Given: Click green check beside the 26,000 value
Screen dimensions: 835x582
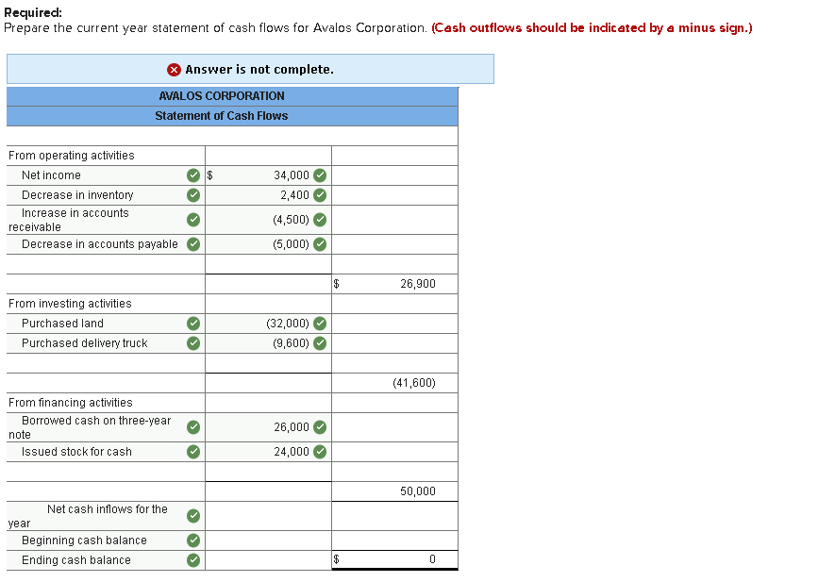Looking at the screenshot, I should (x=320, y=427).
